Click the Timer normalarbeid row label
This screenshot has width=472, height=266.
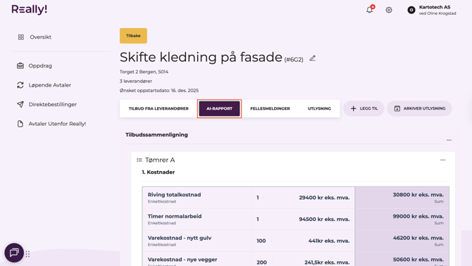pos(175,217)
